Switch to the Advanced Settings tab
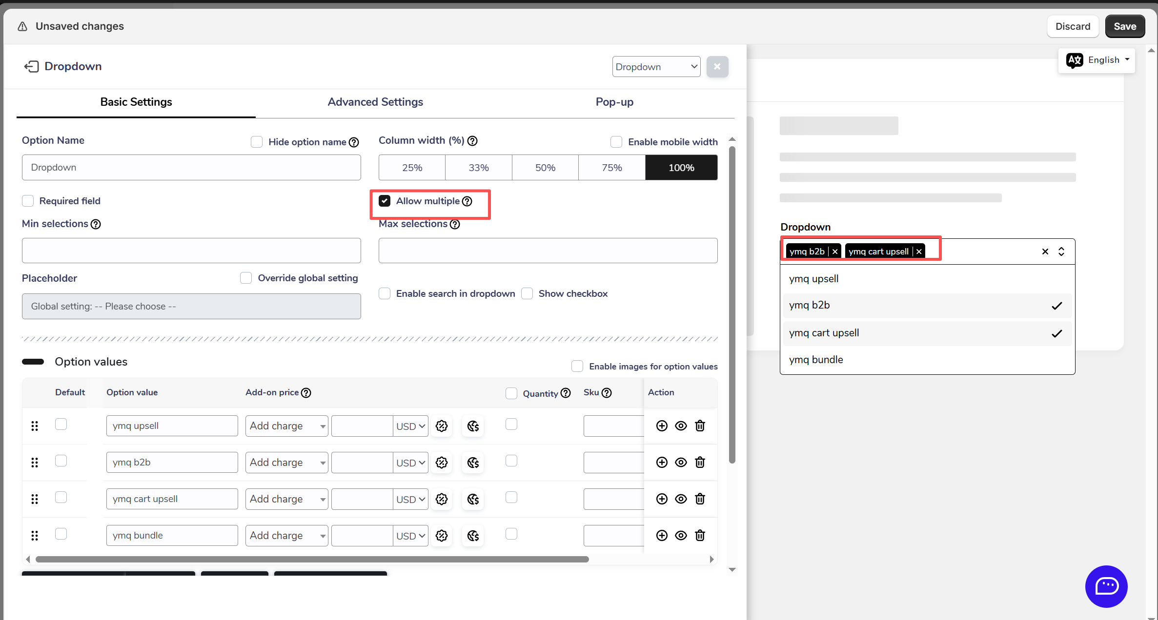The image size is (1158, 620). pos(375,102)
